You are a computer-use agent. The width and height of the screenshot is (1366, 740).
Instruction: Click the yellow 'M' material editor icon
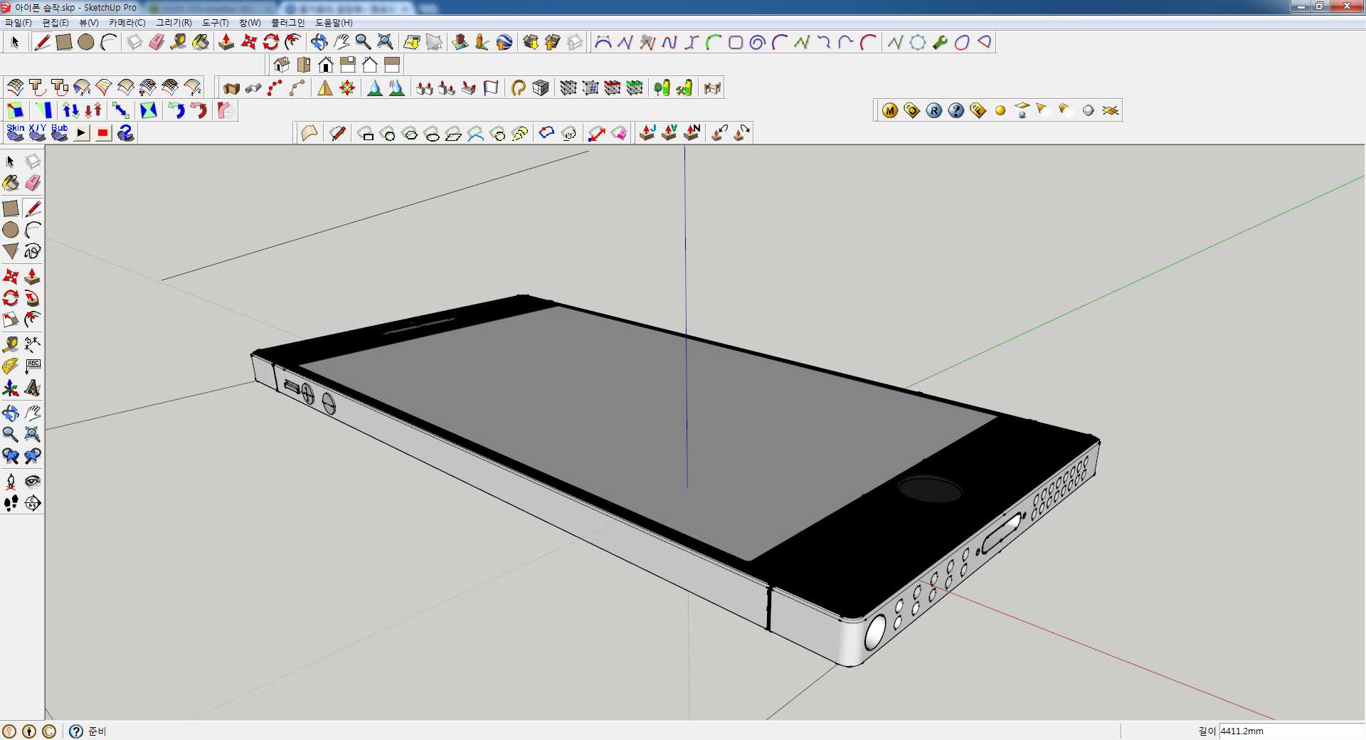point(890,110)
